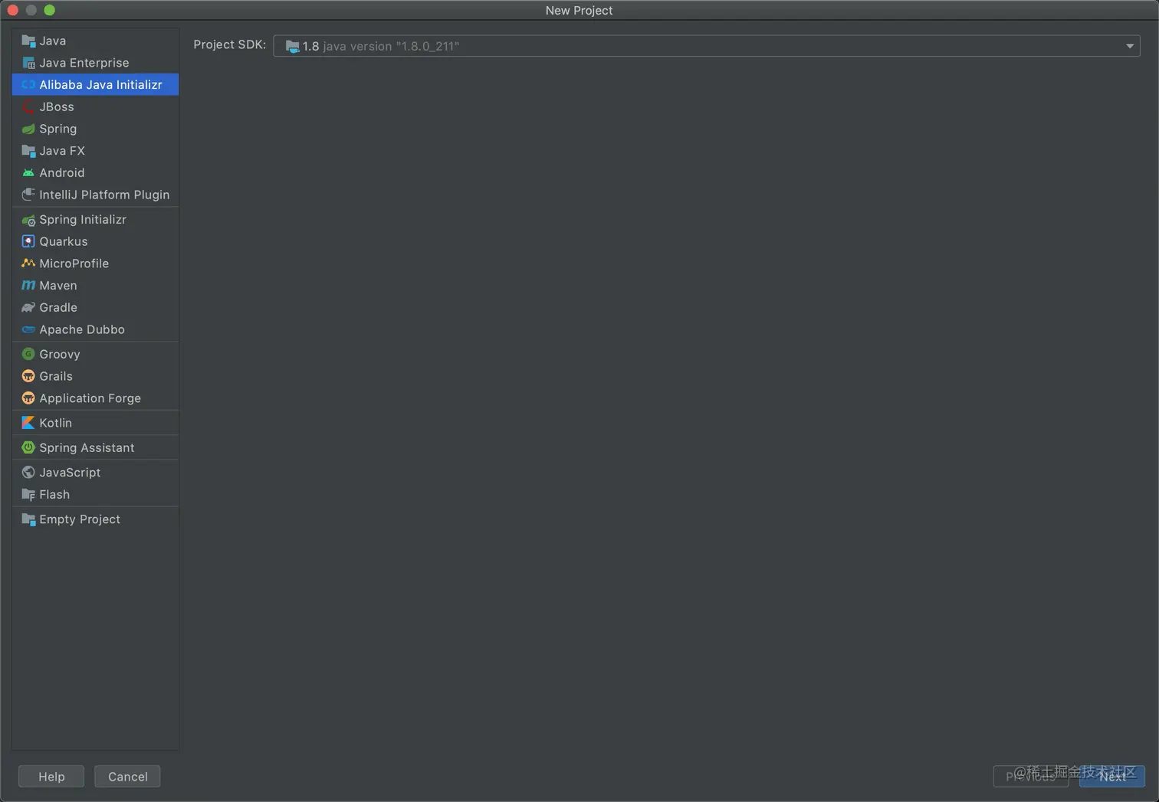Choose JavaScript project type
The width and height of the screenshot is (1159, 802).
click(x=95, y=473)
